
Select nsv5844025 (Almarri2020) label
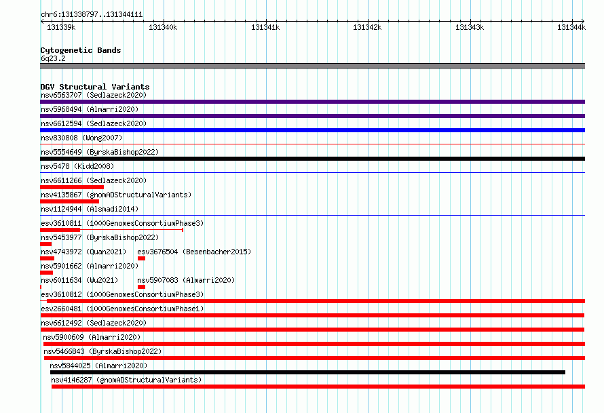[x=98, y=366]
